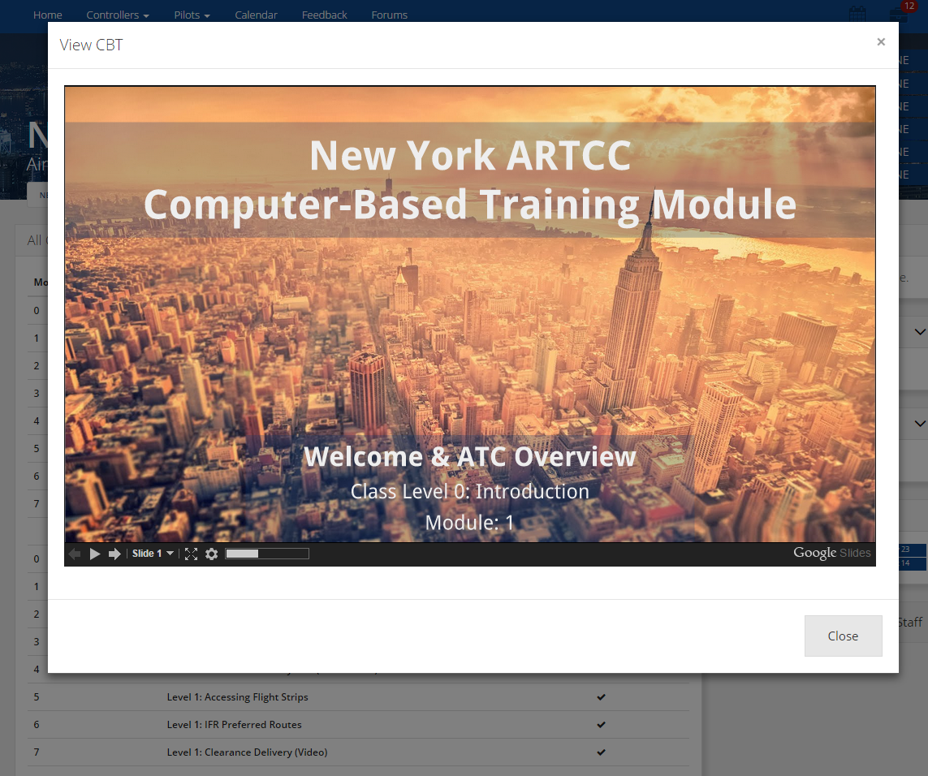Open the Feedback page

click(x=324, y=15)
